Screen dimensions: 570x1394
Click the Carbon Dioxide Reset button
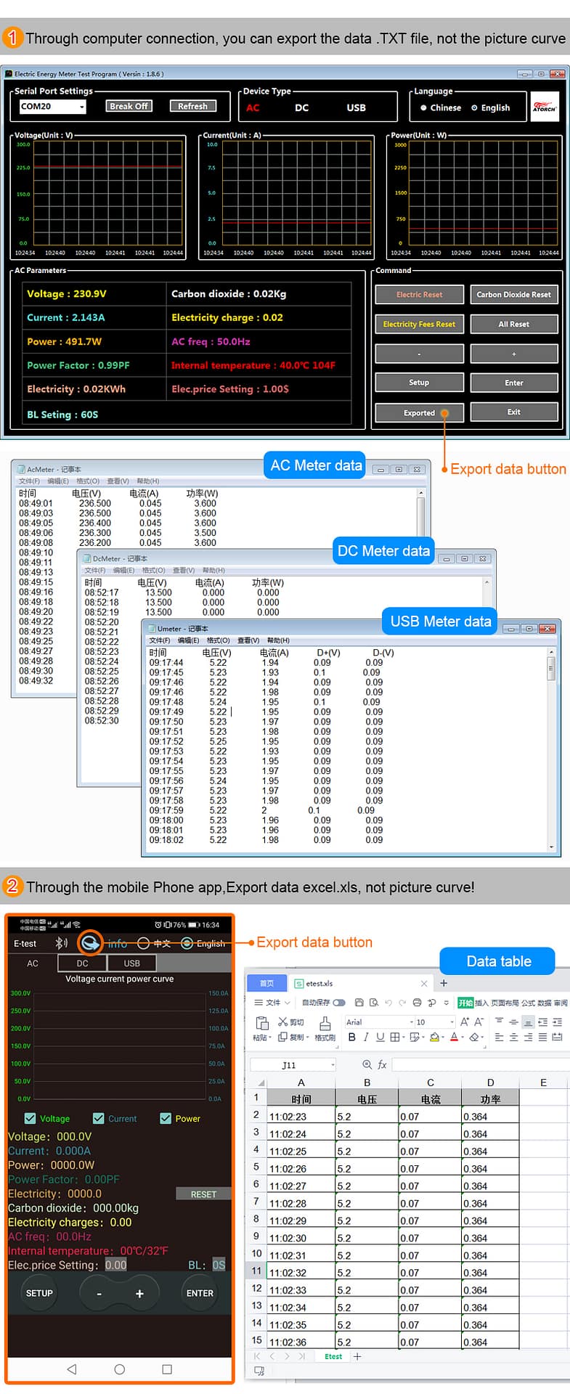[513, 294]
